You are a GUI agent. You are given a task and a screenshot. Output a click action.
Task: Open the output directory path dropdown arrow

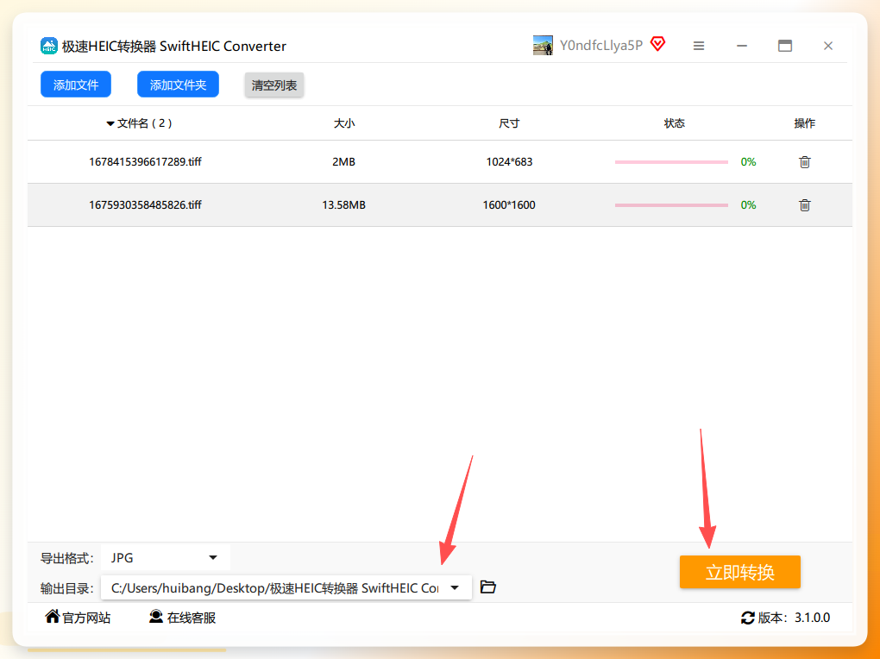tap(455, 587)
